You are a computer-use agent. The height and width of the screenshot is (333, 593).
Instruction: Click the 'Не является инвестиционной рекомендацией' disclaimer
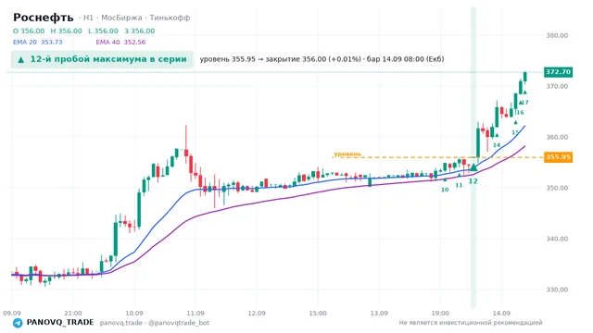(471, 323)
